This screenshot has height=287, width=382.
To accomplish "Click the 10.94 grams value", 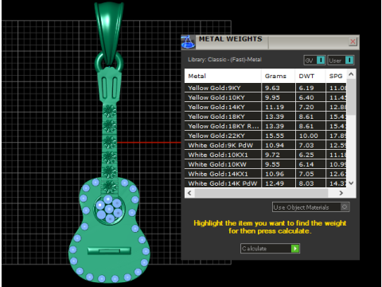I will point(275,145).
